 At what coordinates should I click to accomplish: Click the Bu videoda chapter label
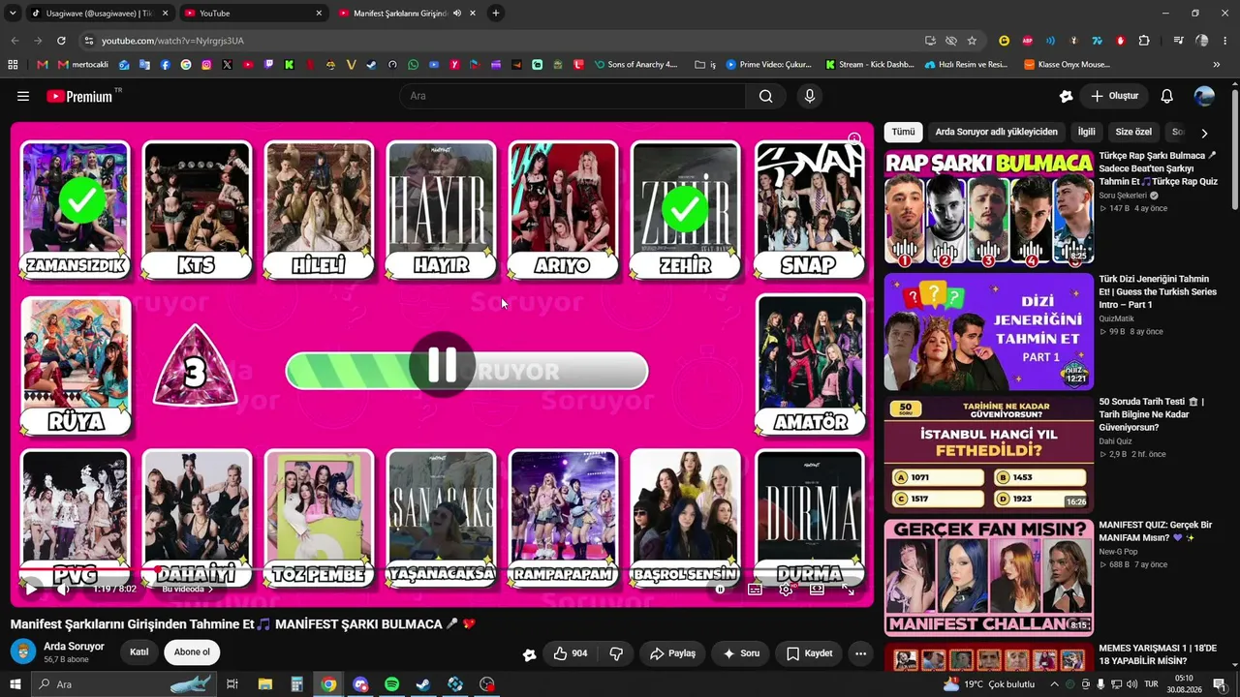tap(187, 589)
